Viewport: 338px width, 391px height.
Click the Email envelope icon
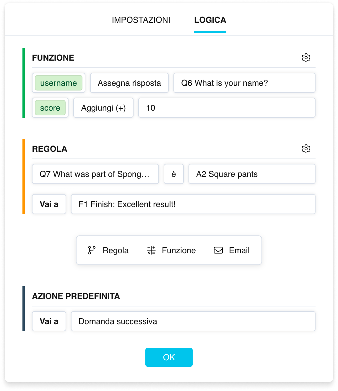218,250
